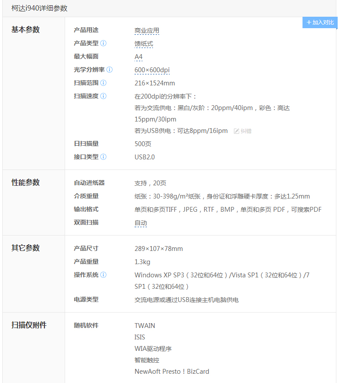This screenshot has width=339, height=383.
Task: Click the USB2.0 interface value
Action: click(x=145, y=157)
